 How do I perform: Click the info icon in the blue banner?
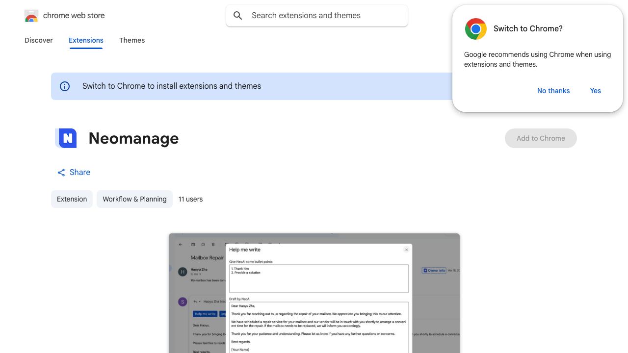pos(65,86)
